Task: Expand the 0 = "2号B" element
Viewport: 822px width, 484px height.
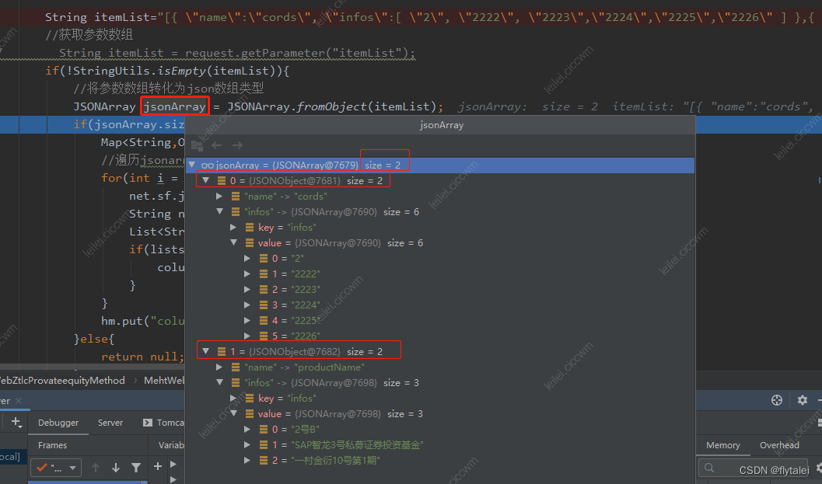Action: (247, 429)
